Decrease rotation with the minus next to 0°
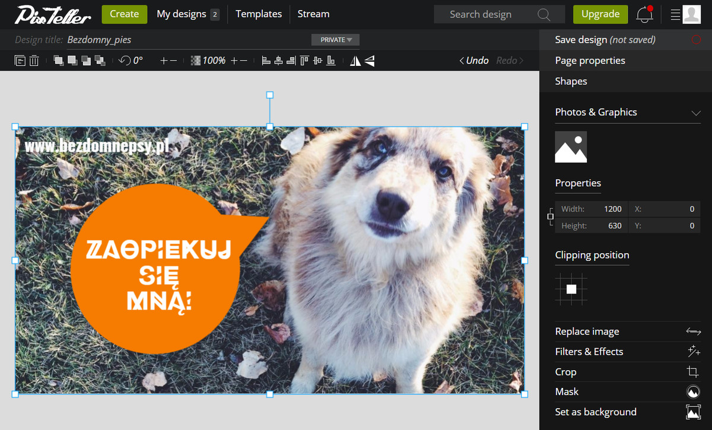Viewport: 712px width, 430px height. click(173, 60)
